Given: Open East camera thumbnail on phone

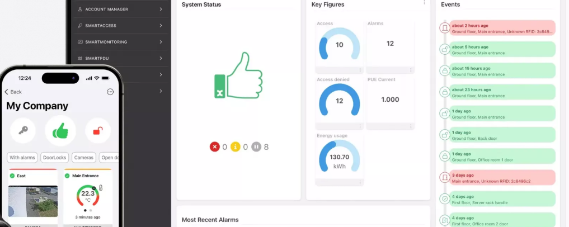Looking at the screenshot, I should coord(33,201).
